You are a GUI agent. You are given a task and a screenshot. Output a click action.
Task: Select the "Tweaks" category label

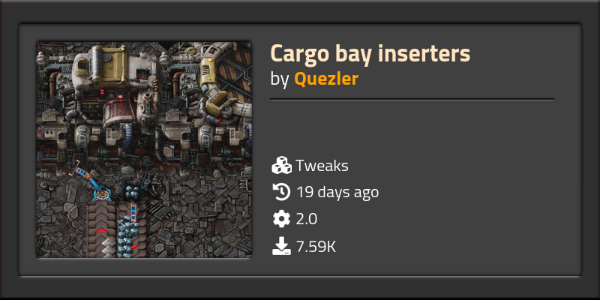(x=322, y=166)
